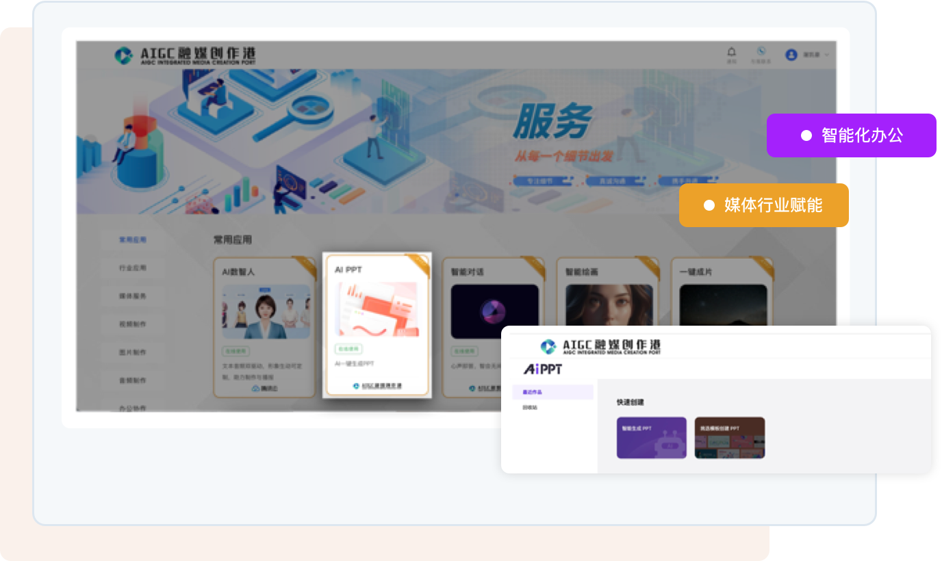Open the AI数智人 avatar thumbnail
Screen dimensions: 942x561
pos(266,312)
